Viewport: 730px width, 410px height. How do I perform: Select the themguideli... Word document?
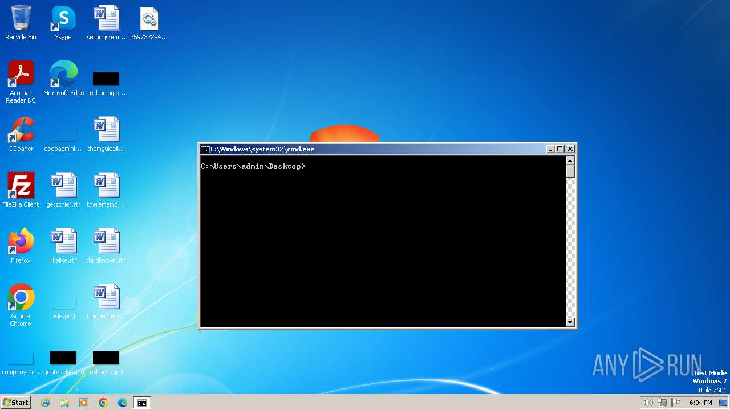pos(106,134)
